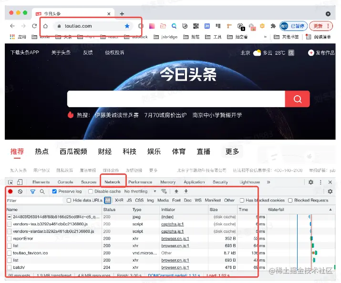Screen dimensions: 341x283
Task: Click the browser back arrow
Action: 12,26
